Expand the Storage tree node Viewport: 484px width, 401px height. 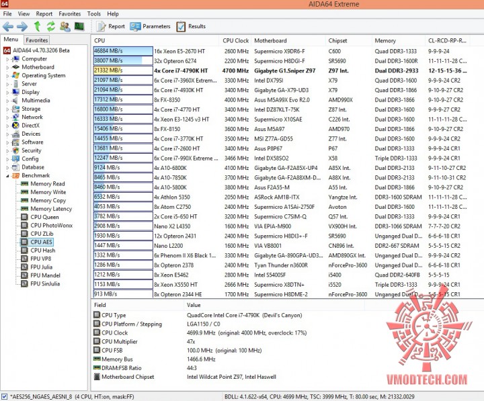[x=7, y=109]
